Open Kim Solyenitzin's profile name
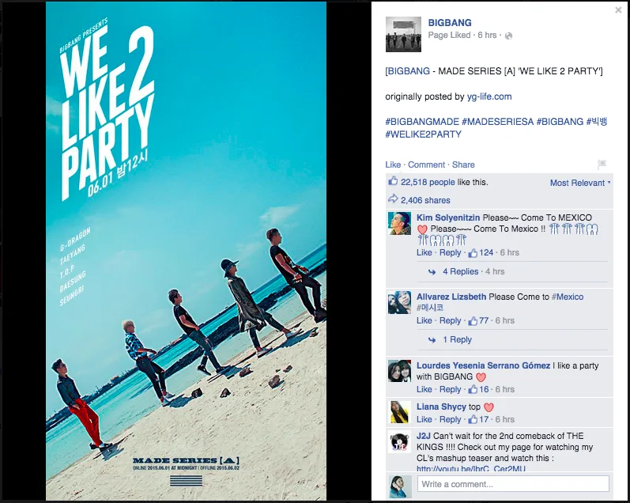The height and width of the screenshot is (503, 630). 448,217
